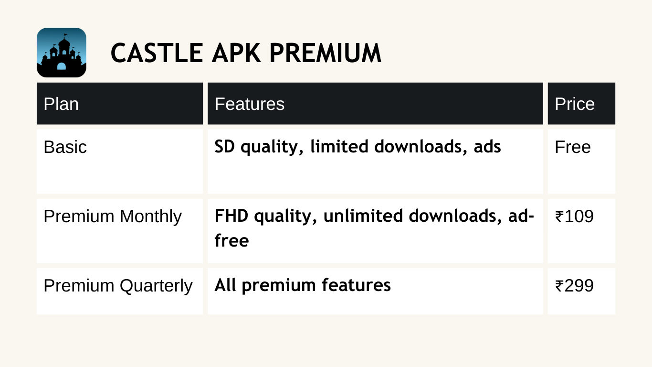Click the Premium Monthly plan cell
Screen dimensions: 652x367
click(120, 231)
